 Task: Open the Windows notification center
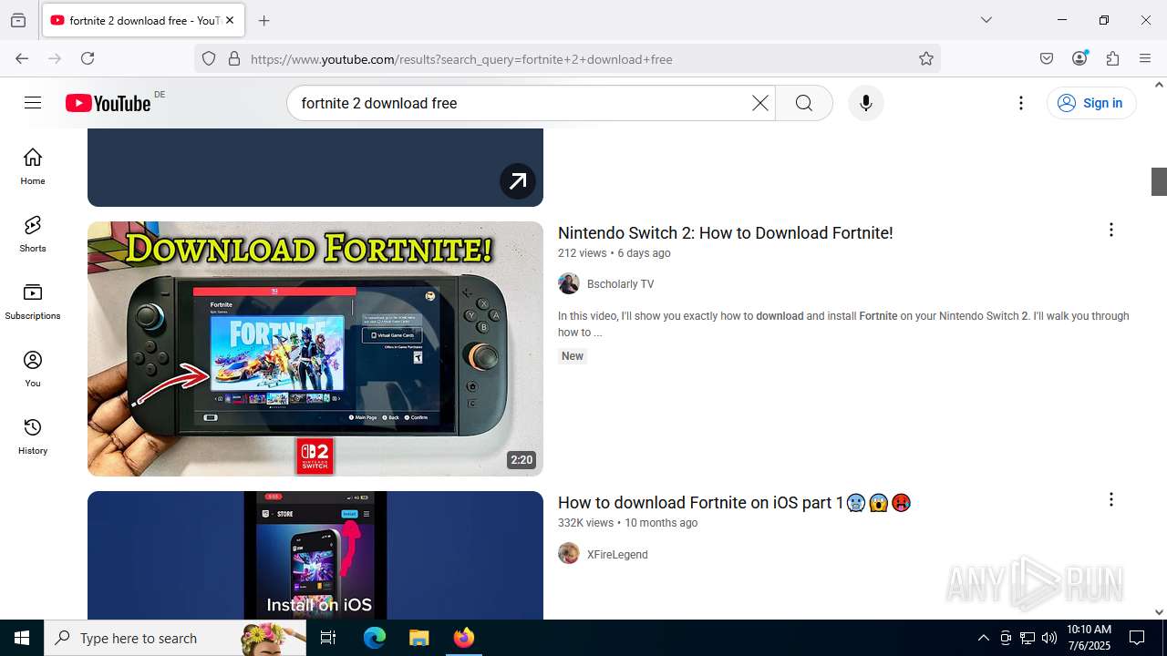(x=1137, y=638)
